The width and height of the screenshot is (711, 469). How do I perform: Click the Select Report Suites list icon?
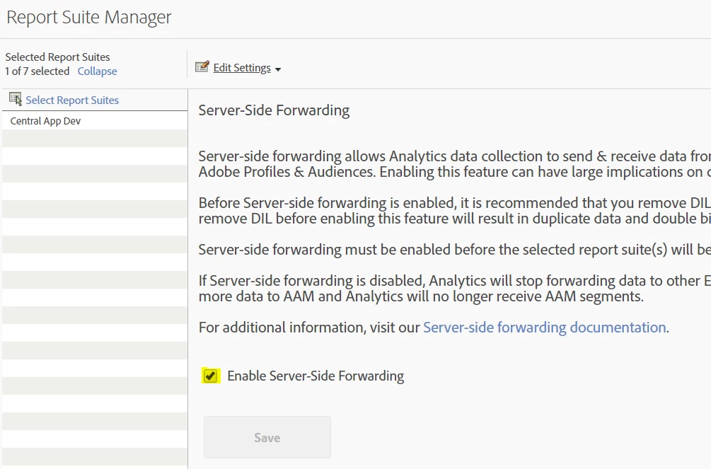16,99
